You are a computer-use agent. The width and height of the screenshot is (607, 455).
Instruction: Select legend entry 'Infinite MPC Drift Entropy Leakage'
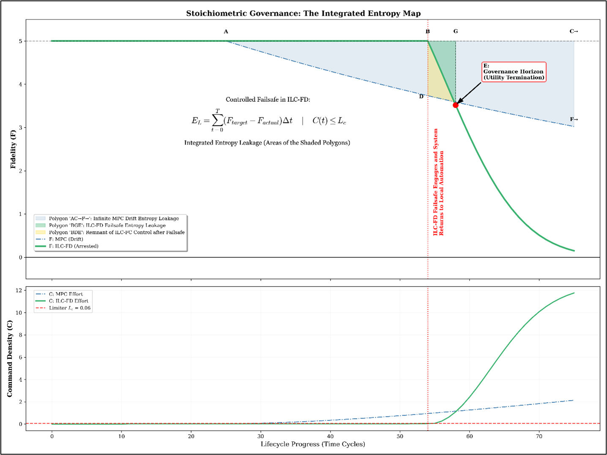tap(114, 219)
